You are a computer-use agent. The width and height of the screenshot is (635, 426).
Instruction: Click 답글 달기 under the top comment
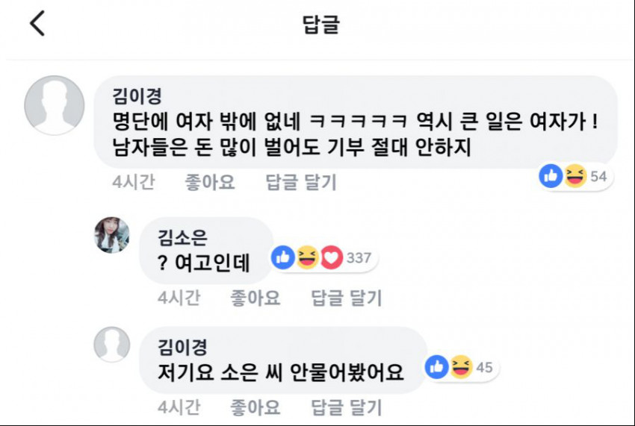[x=301, y=182]
